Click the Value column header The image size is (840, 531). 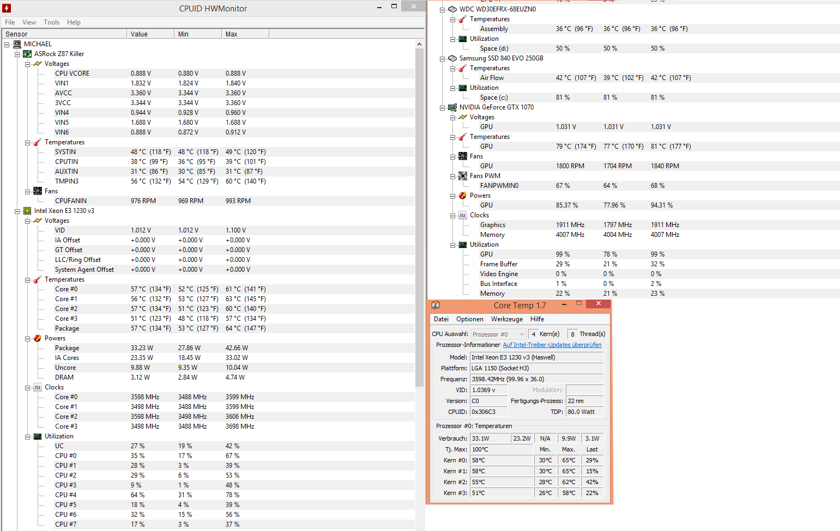[x=150, y=34]
